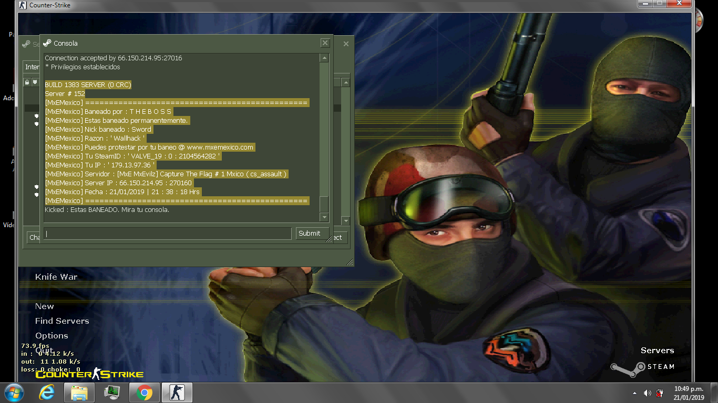The height and width of the screenshot is (403, 718).
Task: Click the 'www.mxemexico.com' protest line
Action: pyautogui.click(x=150, y=147)
